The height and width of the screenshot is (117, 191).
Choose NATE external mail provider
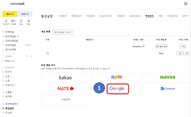tap(66, 89)
